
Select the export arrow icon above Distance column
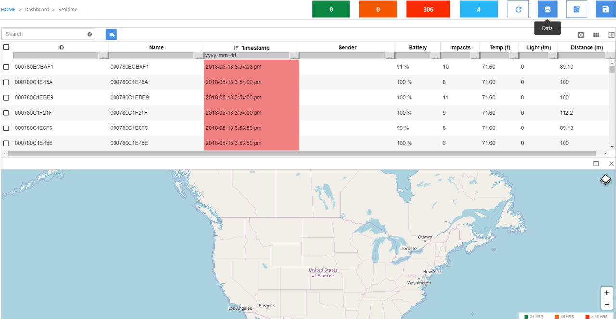point(610,35)
